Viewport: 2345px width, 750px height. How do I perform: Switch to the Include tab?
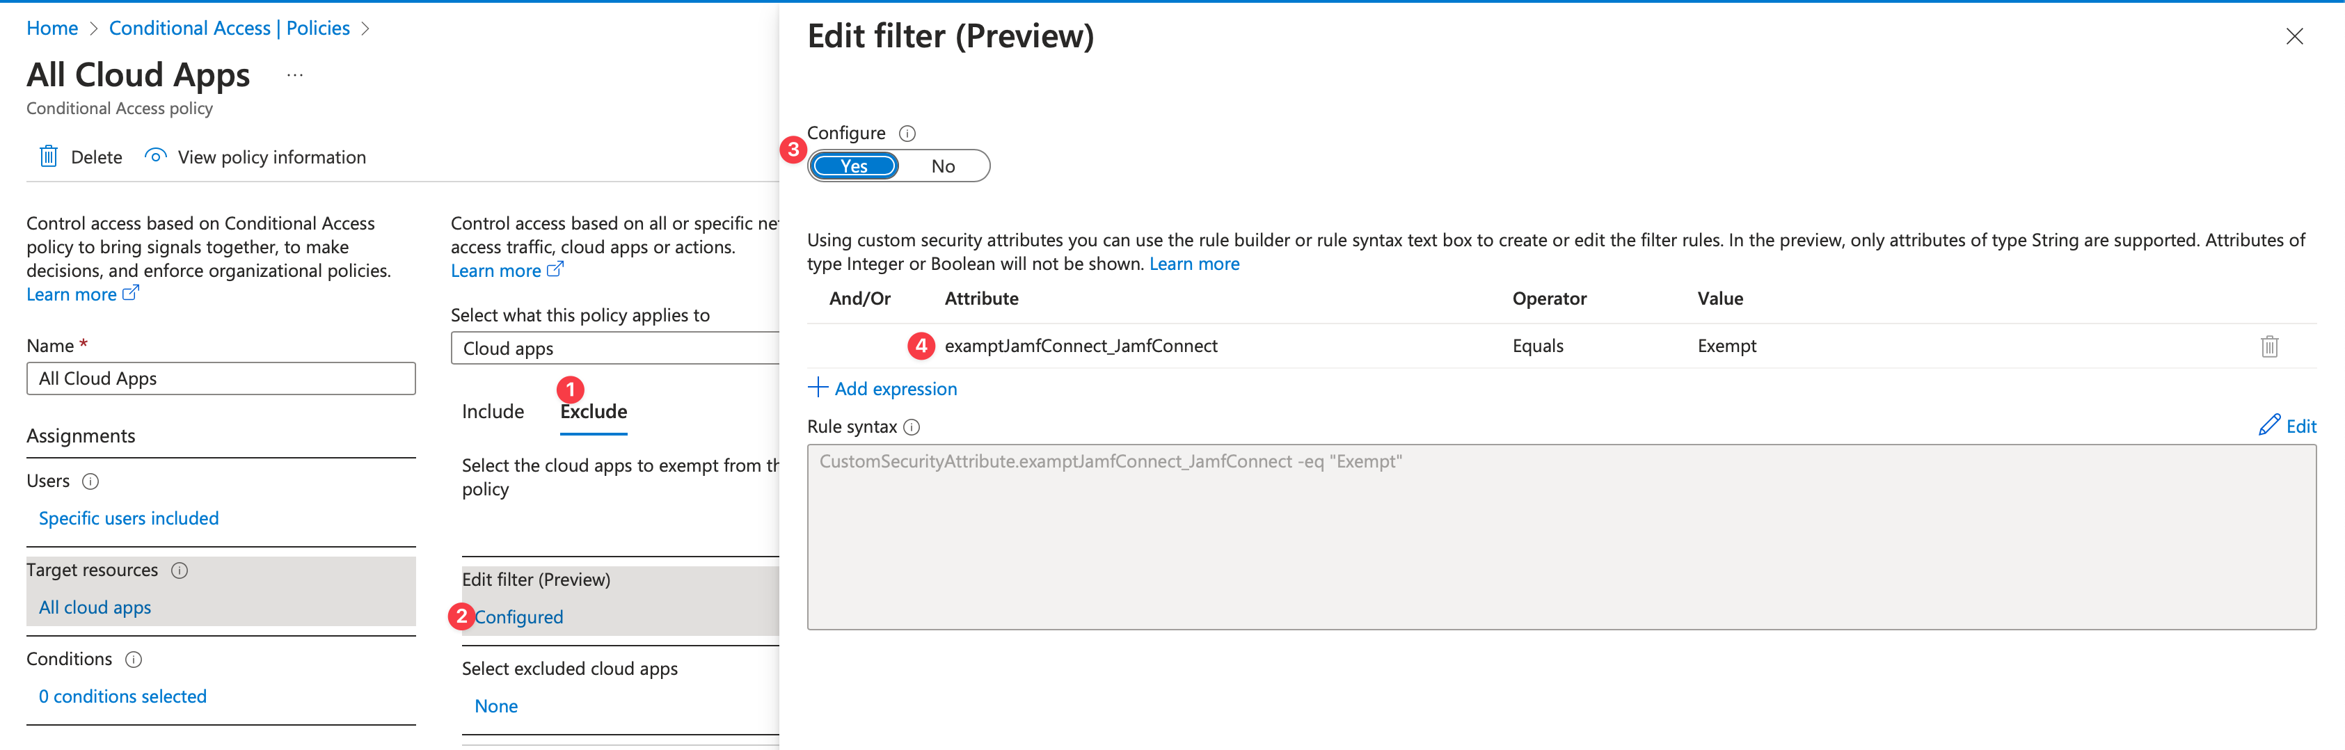pos(493,411)
